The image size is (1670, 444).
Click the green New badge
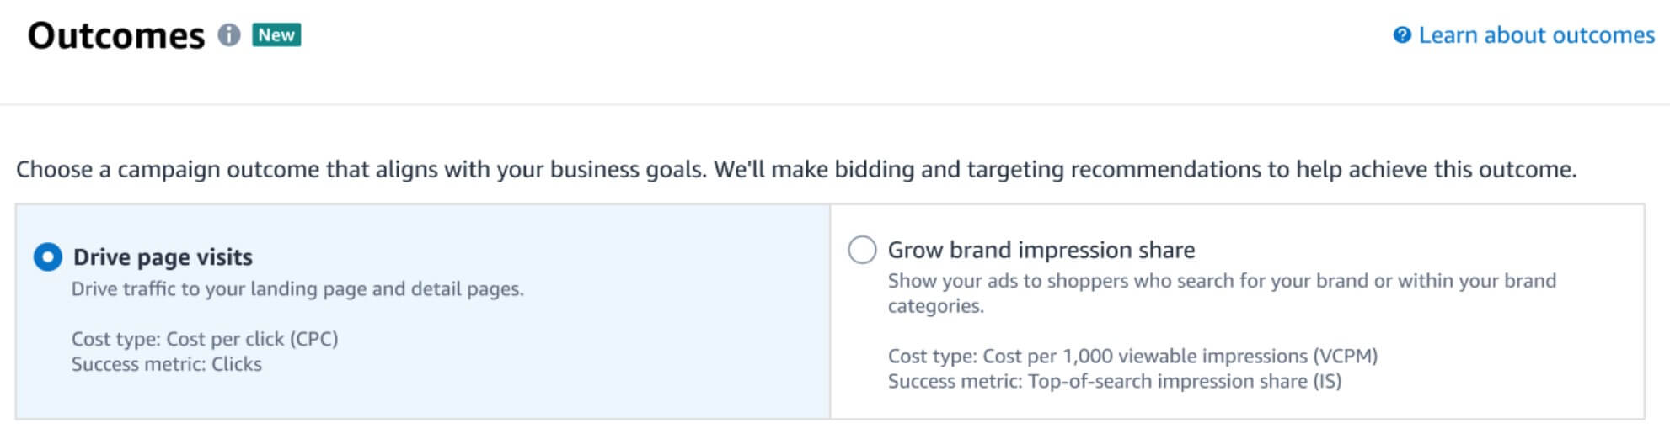pyautogui.click(x=276, y=35)
